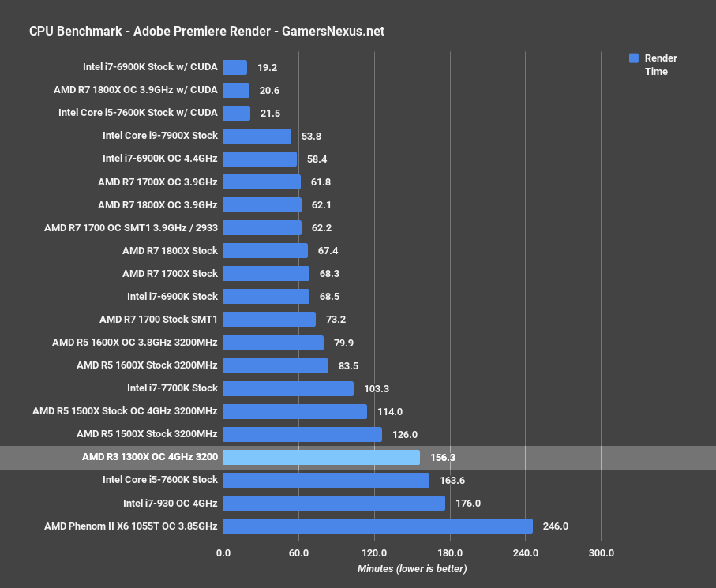Select the AMD R5 1600X Stock 3200MHz label
Image resolution: width=716 pixels, height=588 pixels.
(147, 365)
